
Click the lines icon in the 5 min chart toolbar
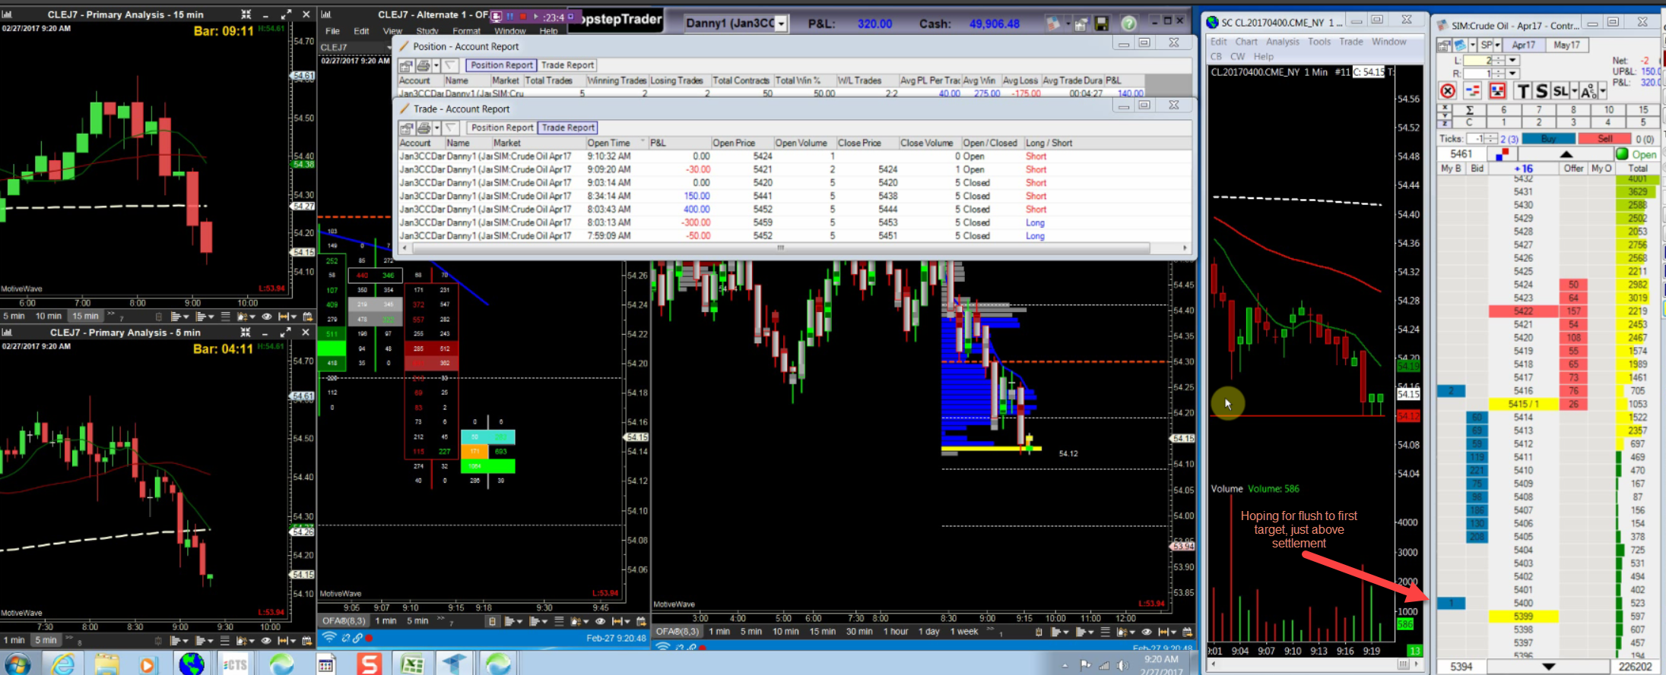point(224,640)
